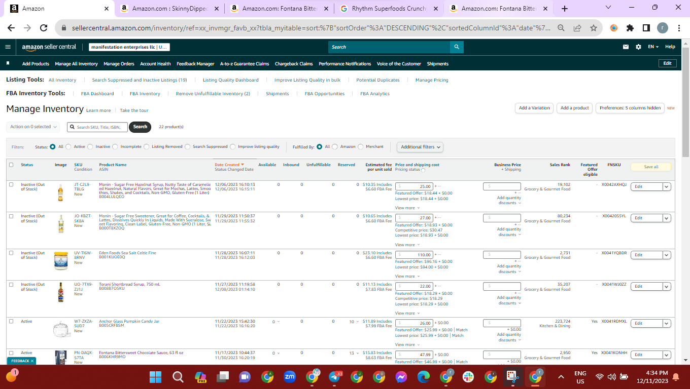690x389 pixels.
Task: Click the teal search magnifier button
Action: click(457, 47)
